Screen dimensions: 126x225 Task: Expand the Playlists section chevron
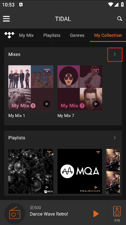115,138
